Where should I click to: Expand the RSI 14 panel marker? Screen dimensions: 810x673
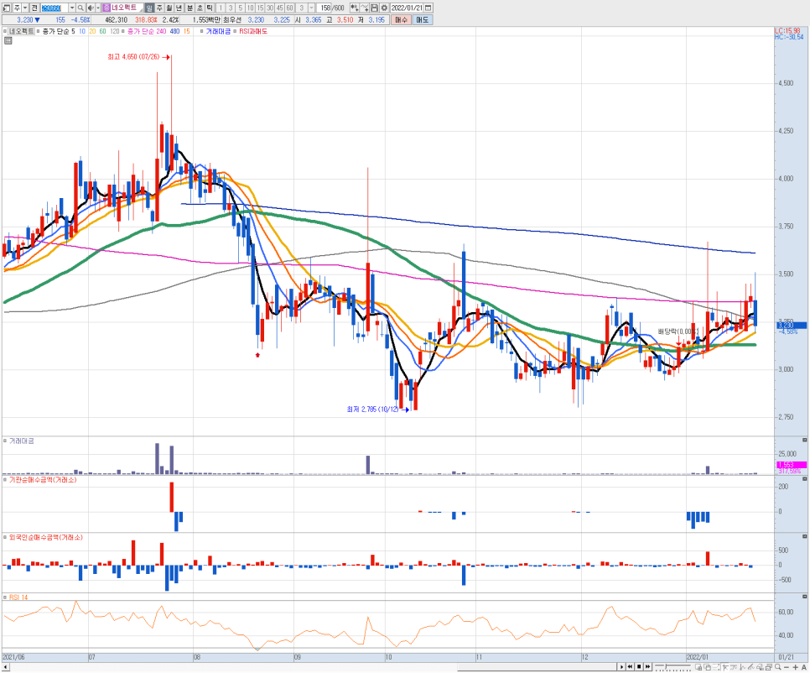coord(5,597)
